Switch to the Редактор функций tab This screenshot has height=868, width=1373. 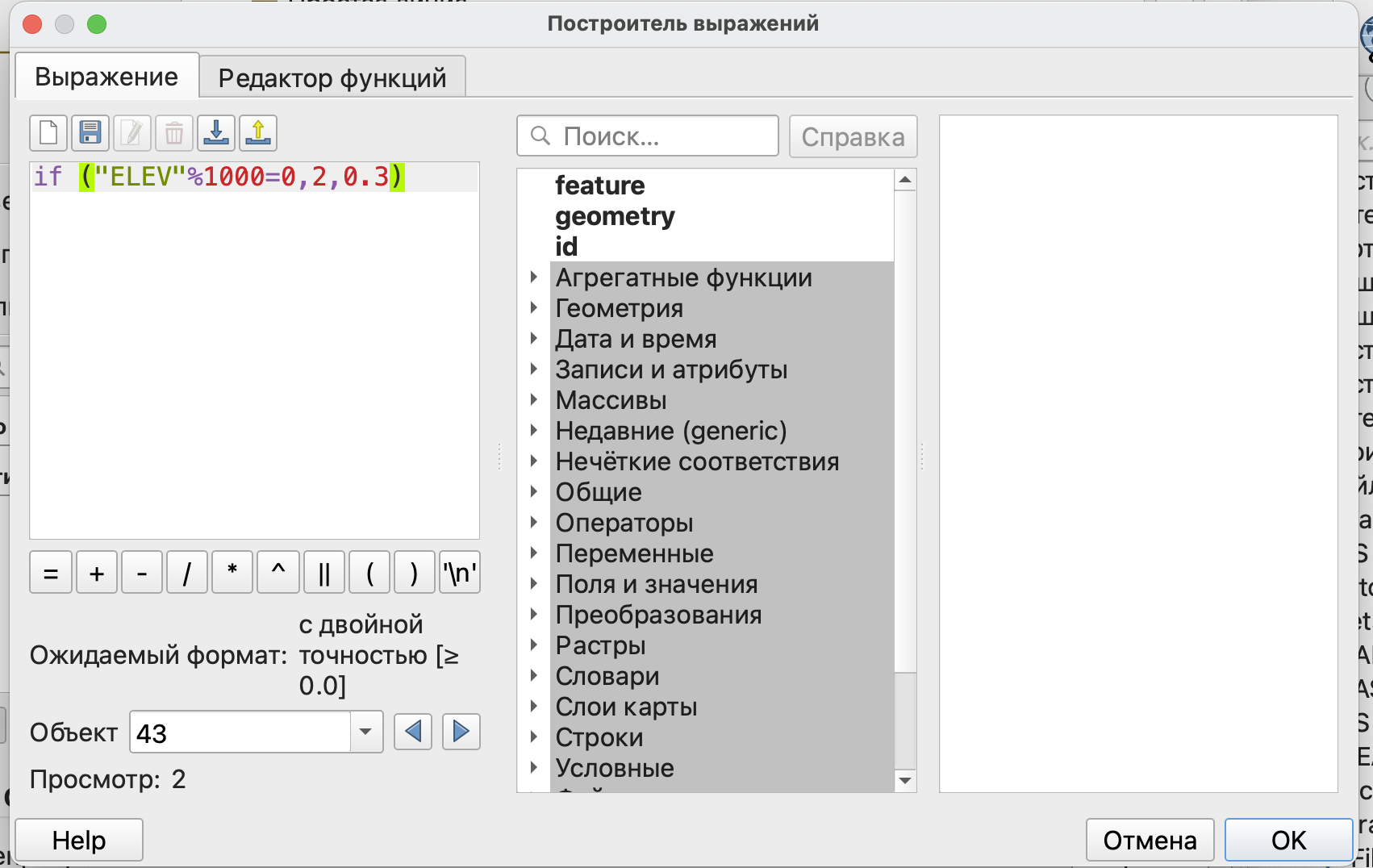click(x=332, y=77)
